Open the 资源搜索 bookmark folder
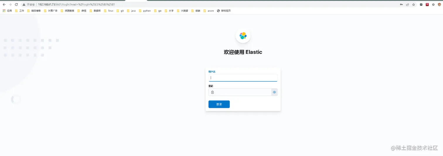Viewport: 443px width, 156px height. click(67, 11)
